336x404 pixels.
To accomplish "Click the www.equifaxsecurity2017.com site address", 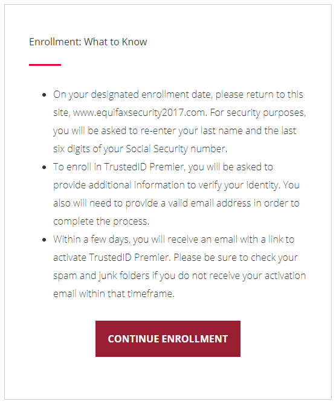I will point(140,113).
